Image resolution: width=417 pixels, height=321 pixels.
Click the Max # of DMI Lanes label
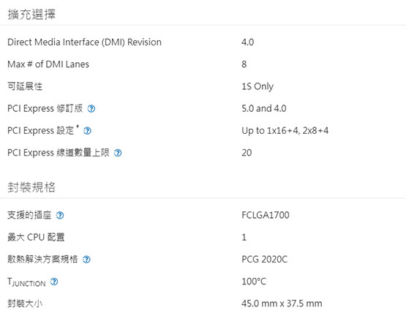point(48,64)
